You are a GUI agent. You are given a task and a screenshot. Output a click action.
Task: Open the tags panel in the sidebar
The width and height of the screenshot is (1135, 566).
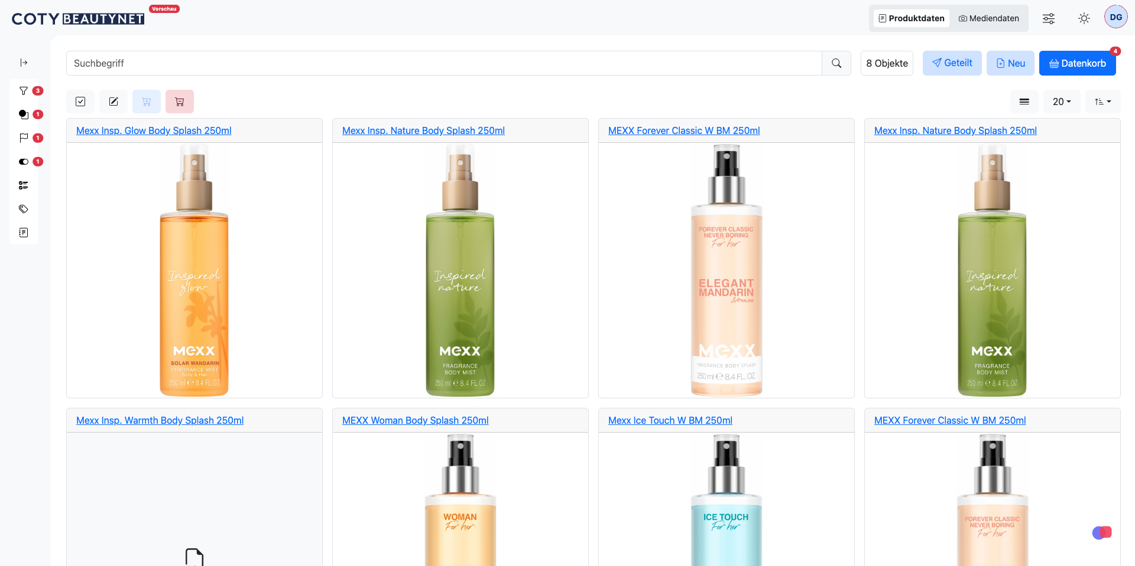click(24, 209)
